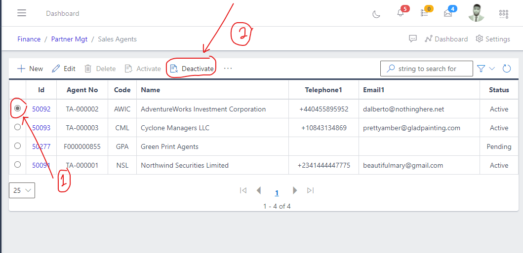Click the beautifulmary@gmail.com email cell
523x253 pixels.
click(x=419, y=165)
